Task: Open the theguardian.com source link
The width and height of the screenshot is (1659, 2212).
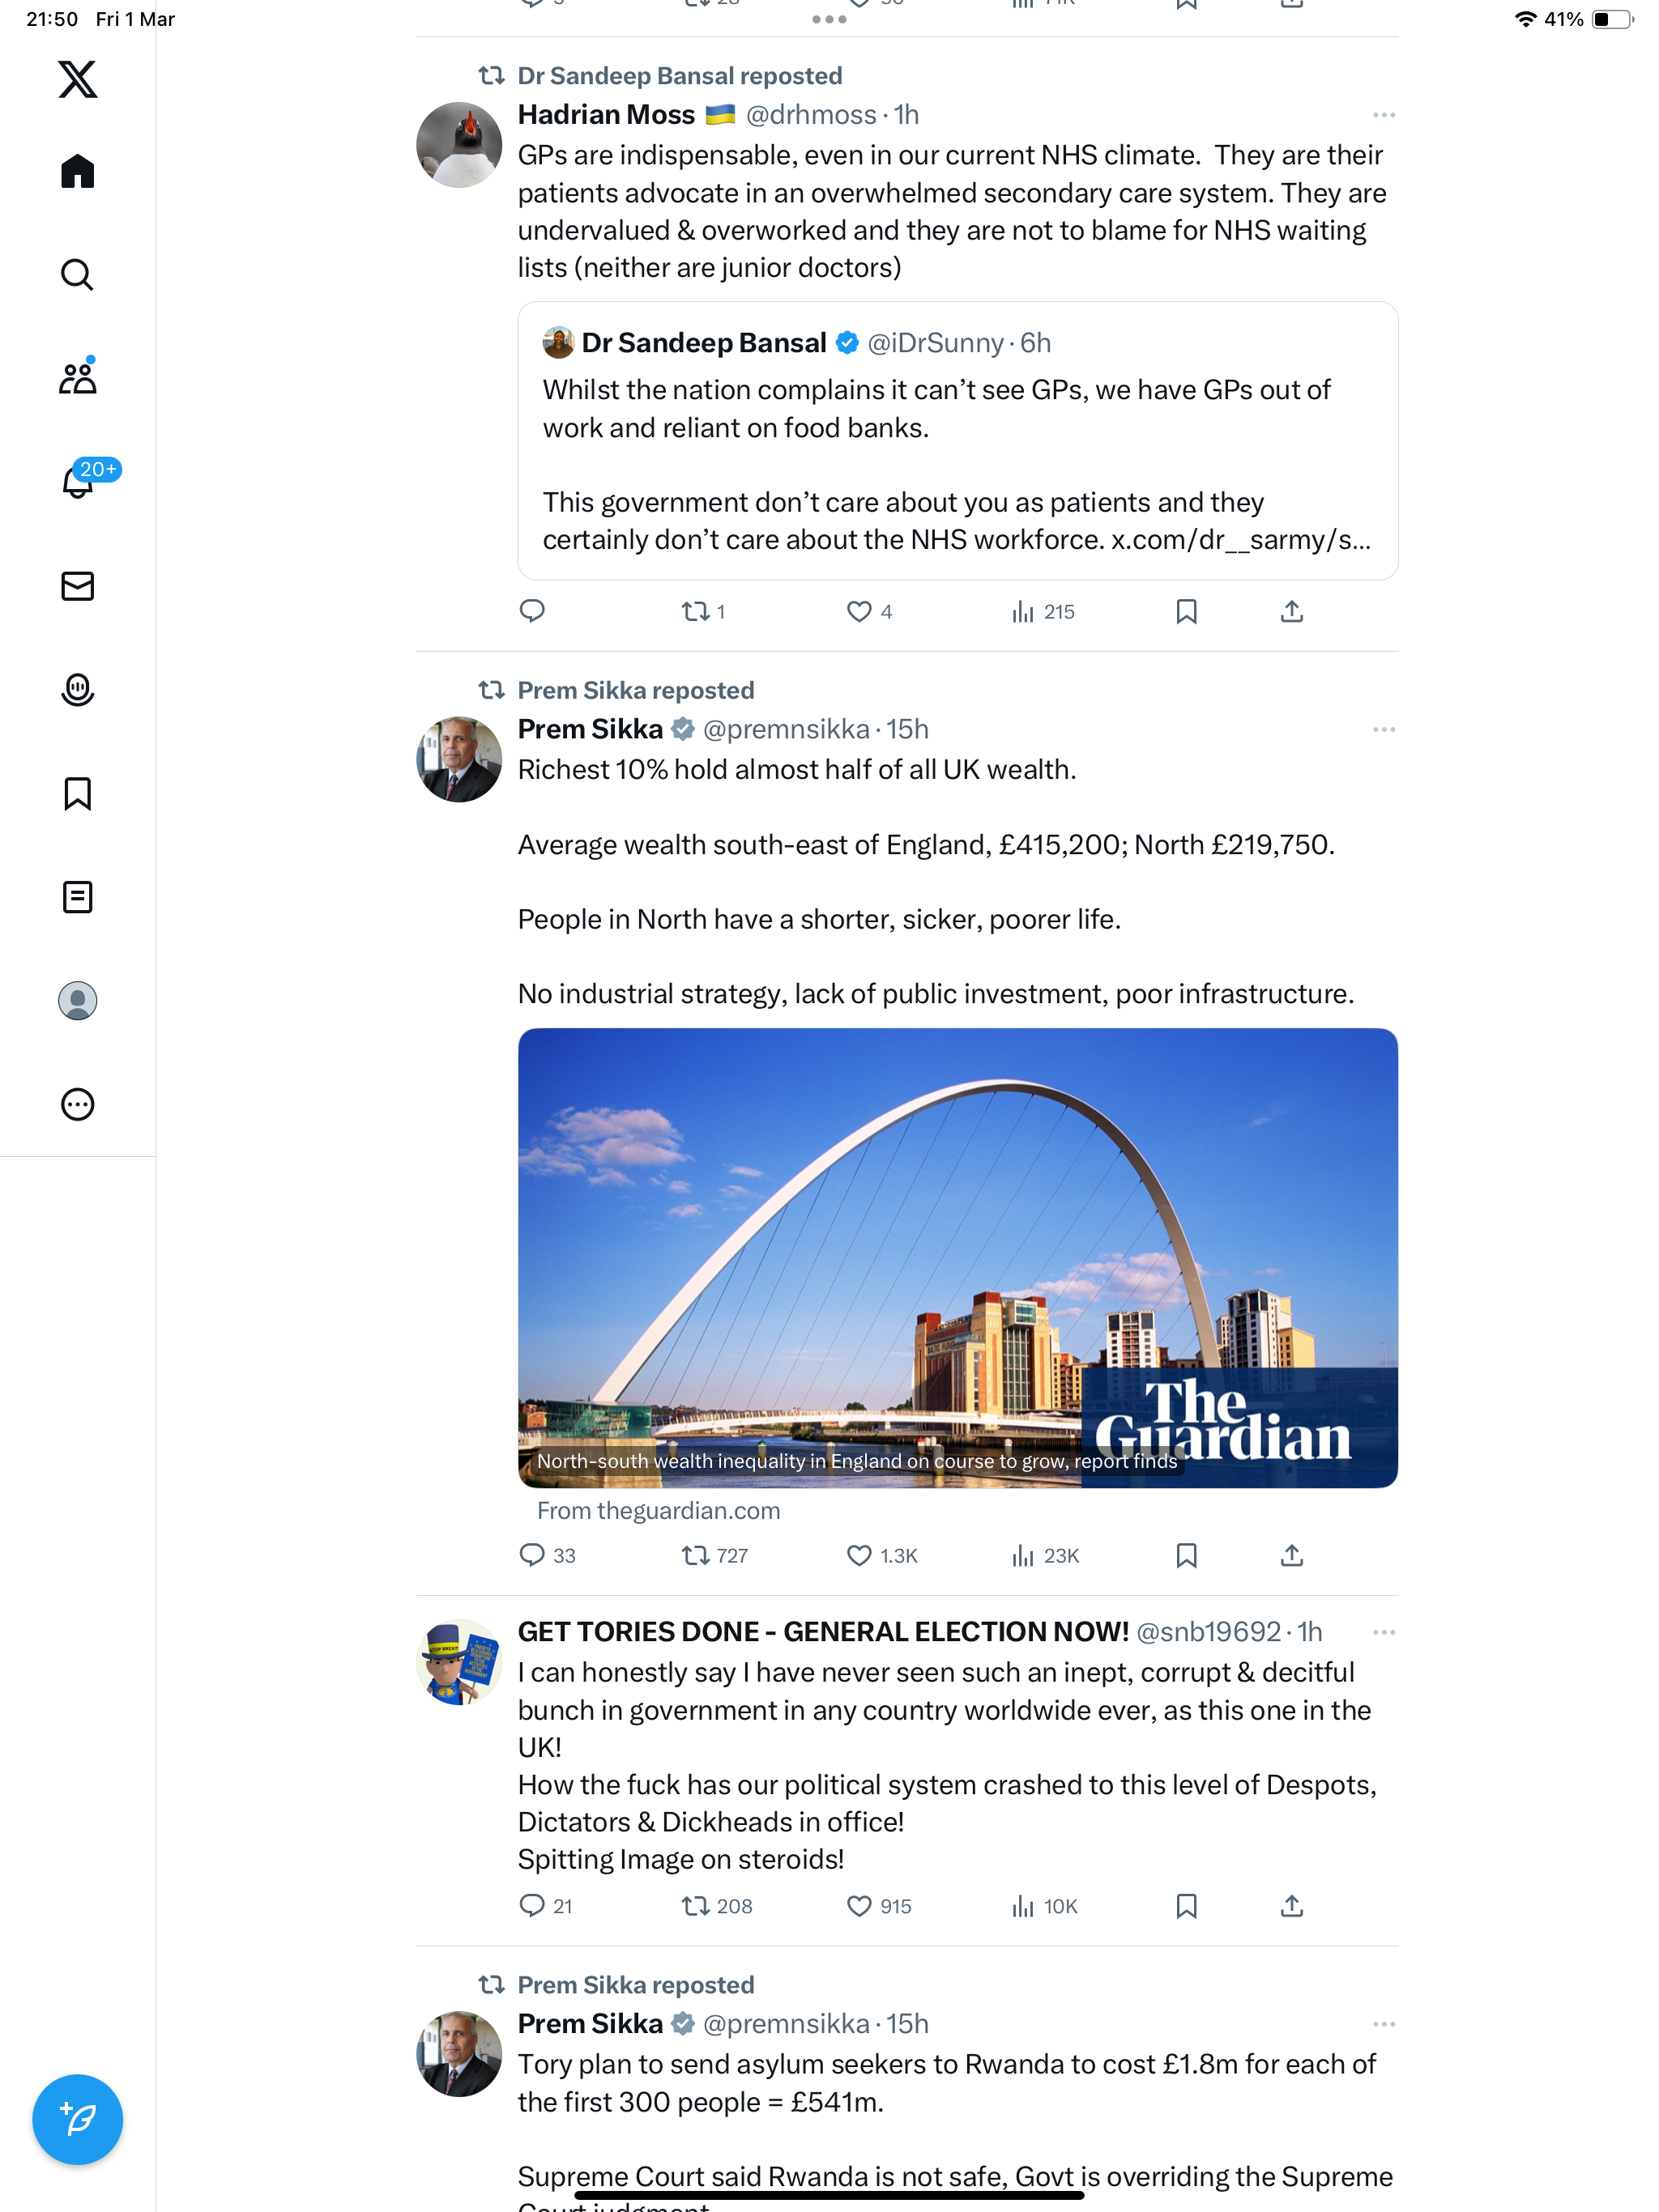Action: pos(659,1510)
